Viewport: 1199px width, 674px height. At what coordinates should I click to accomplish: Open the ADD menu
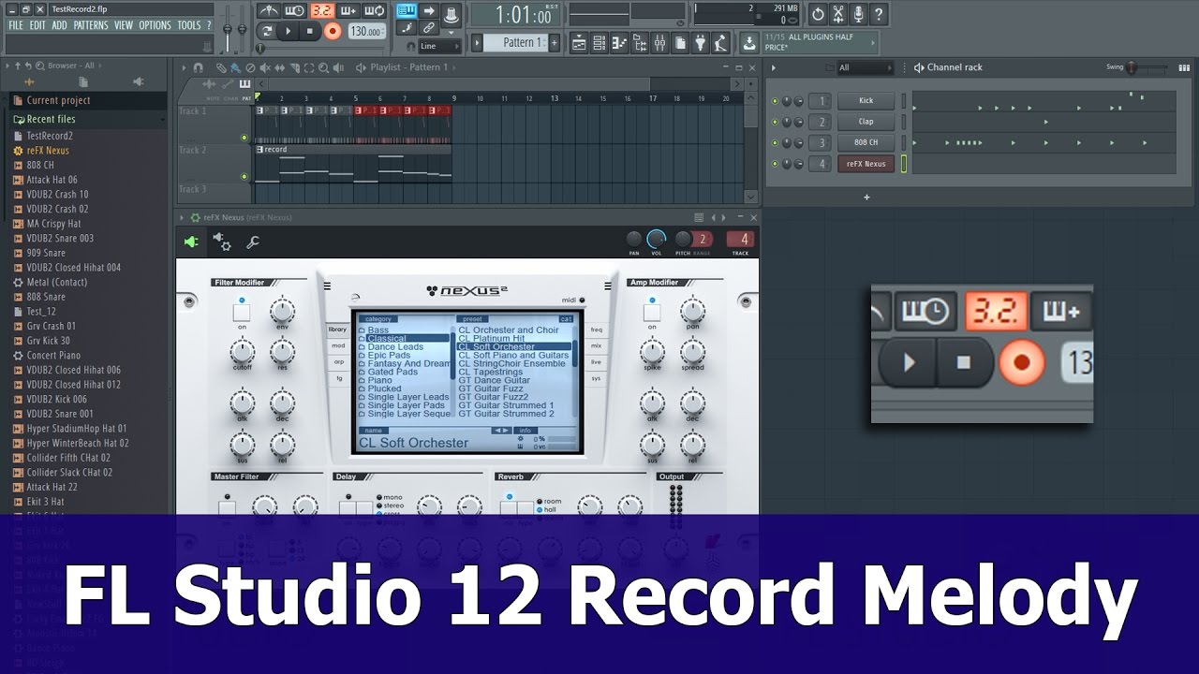60,25
